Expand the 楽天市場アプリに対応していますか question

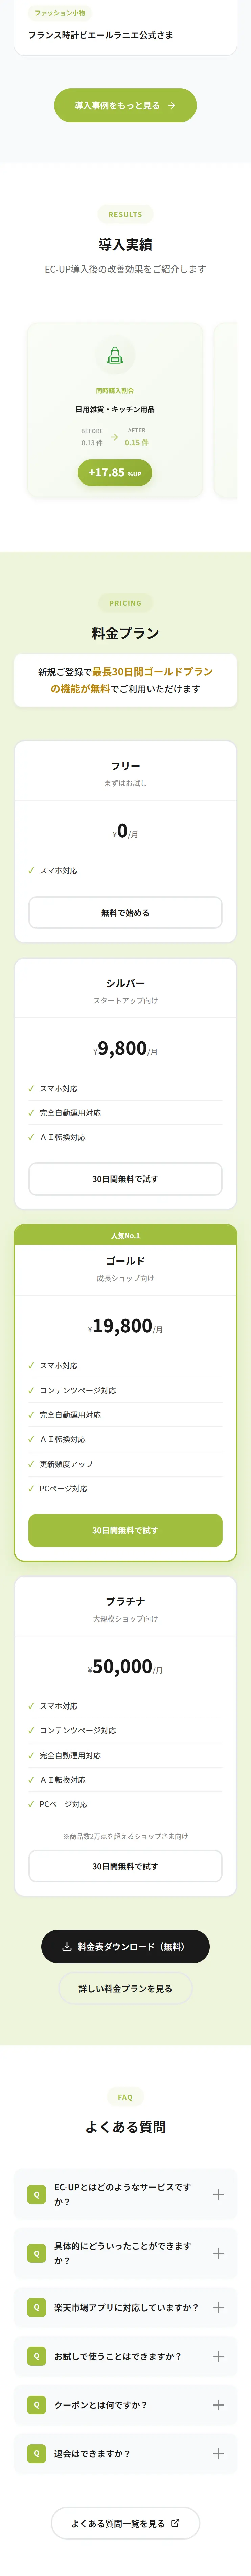point(125,2308)
